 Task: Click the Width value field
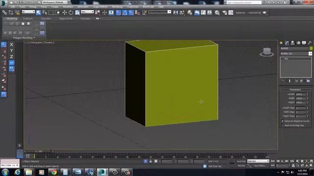(301, 98)
